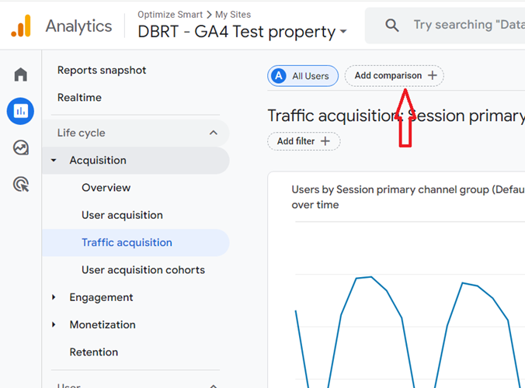This screenshot has height=388, width=525.
Task: Open the Realtime report
Action: pos(79,98)
